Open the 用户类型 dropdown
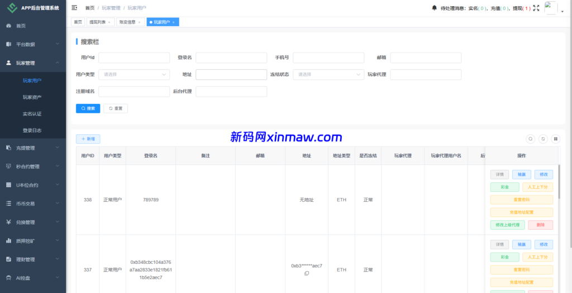Screen dimensions: 572x293 (x=134, y=74)
